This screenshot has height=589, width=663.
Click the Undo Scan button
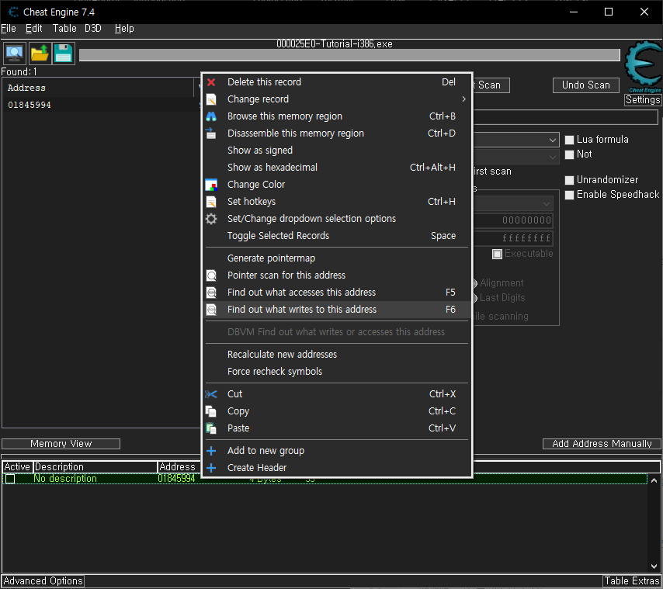click(585, 85)
